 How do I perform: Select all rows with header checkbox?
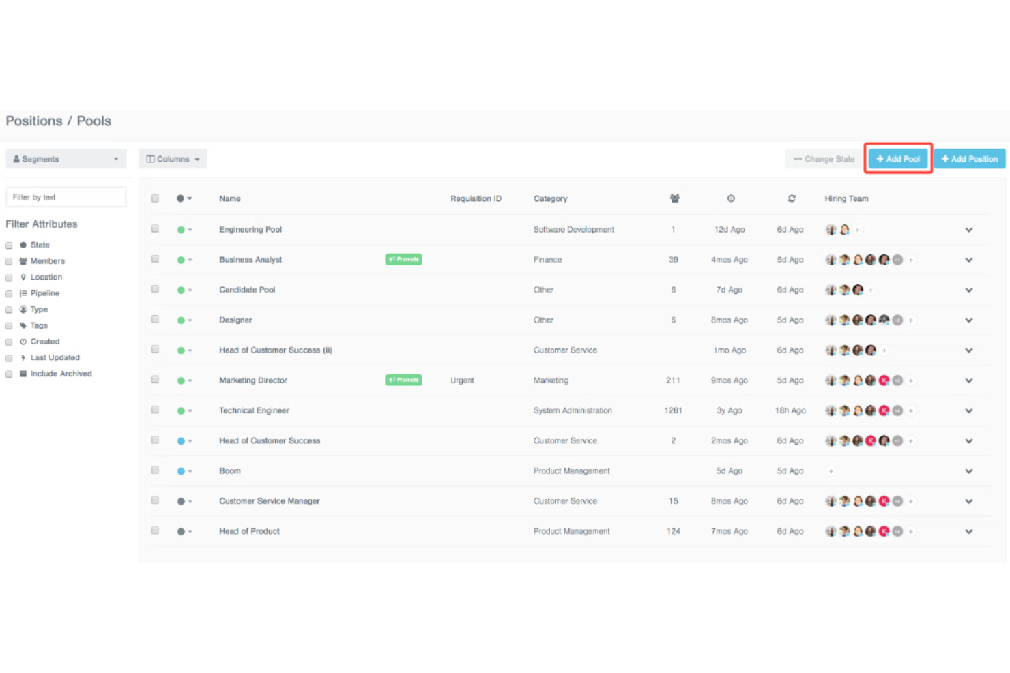(155, 198)
